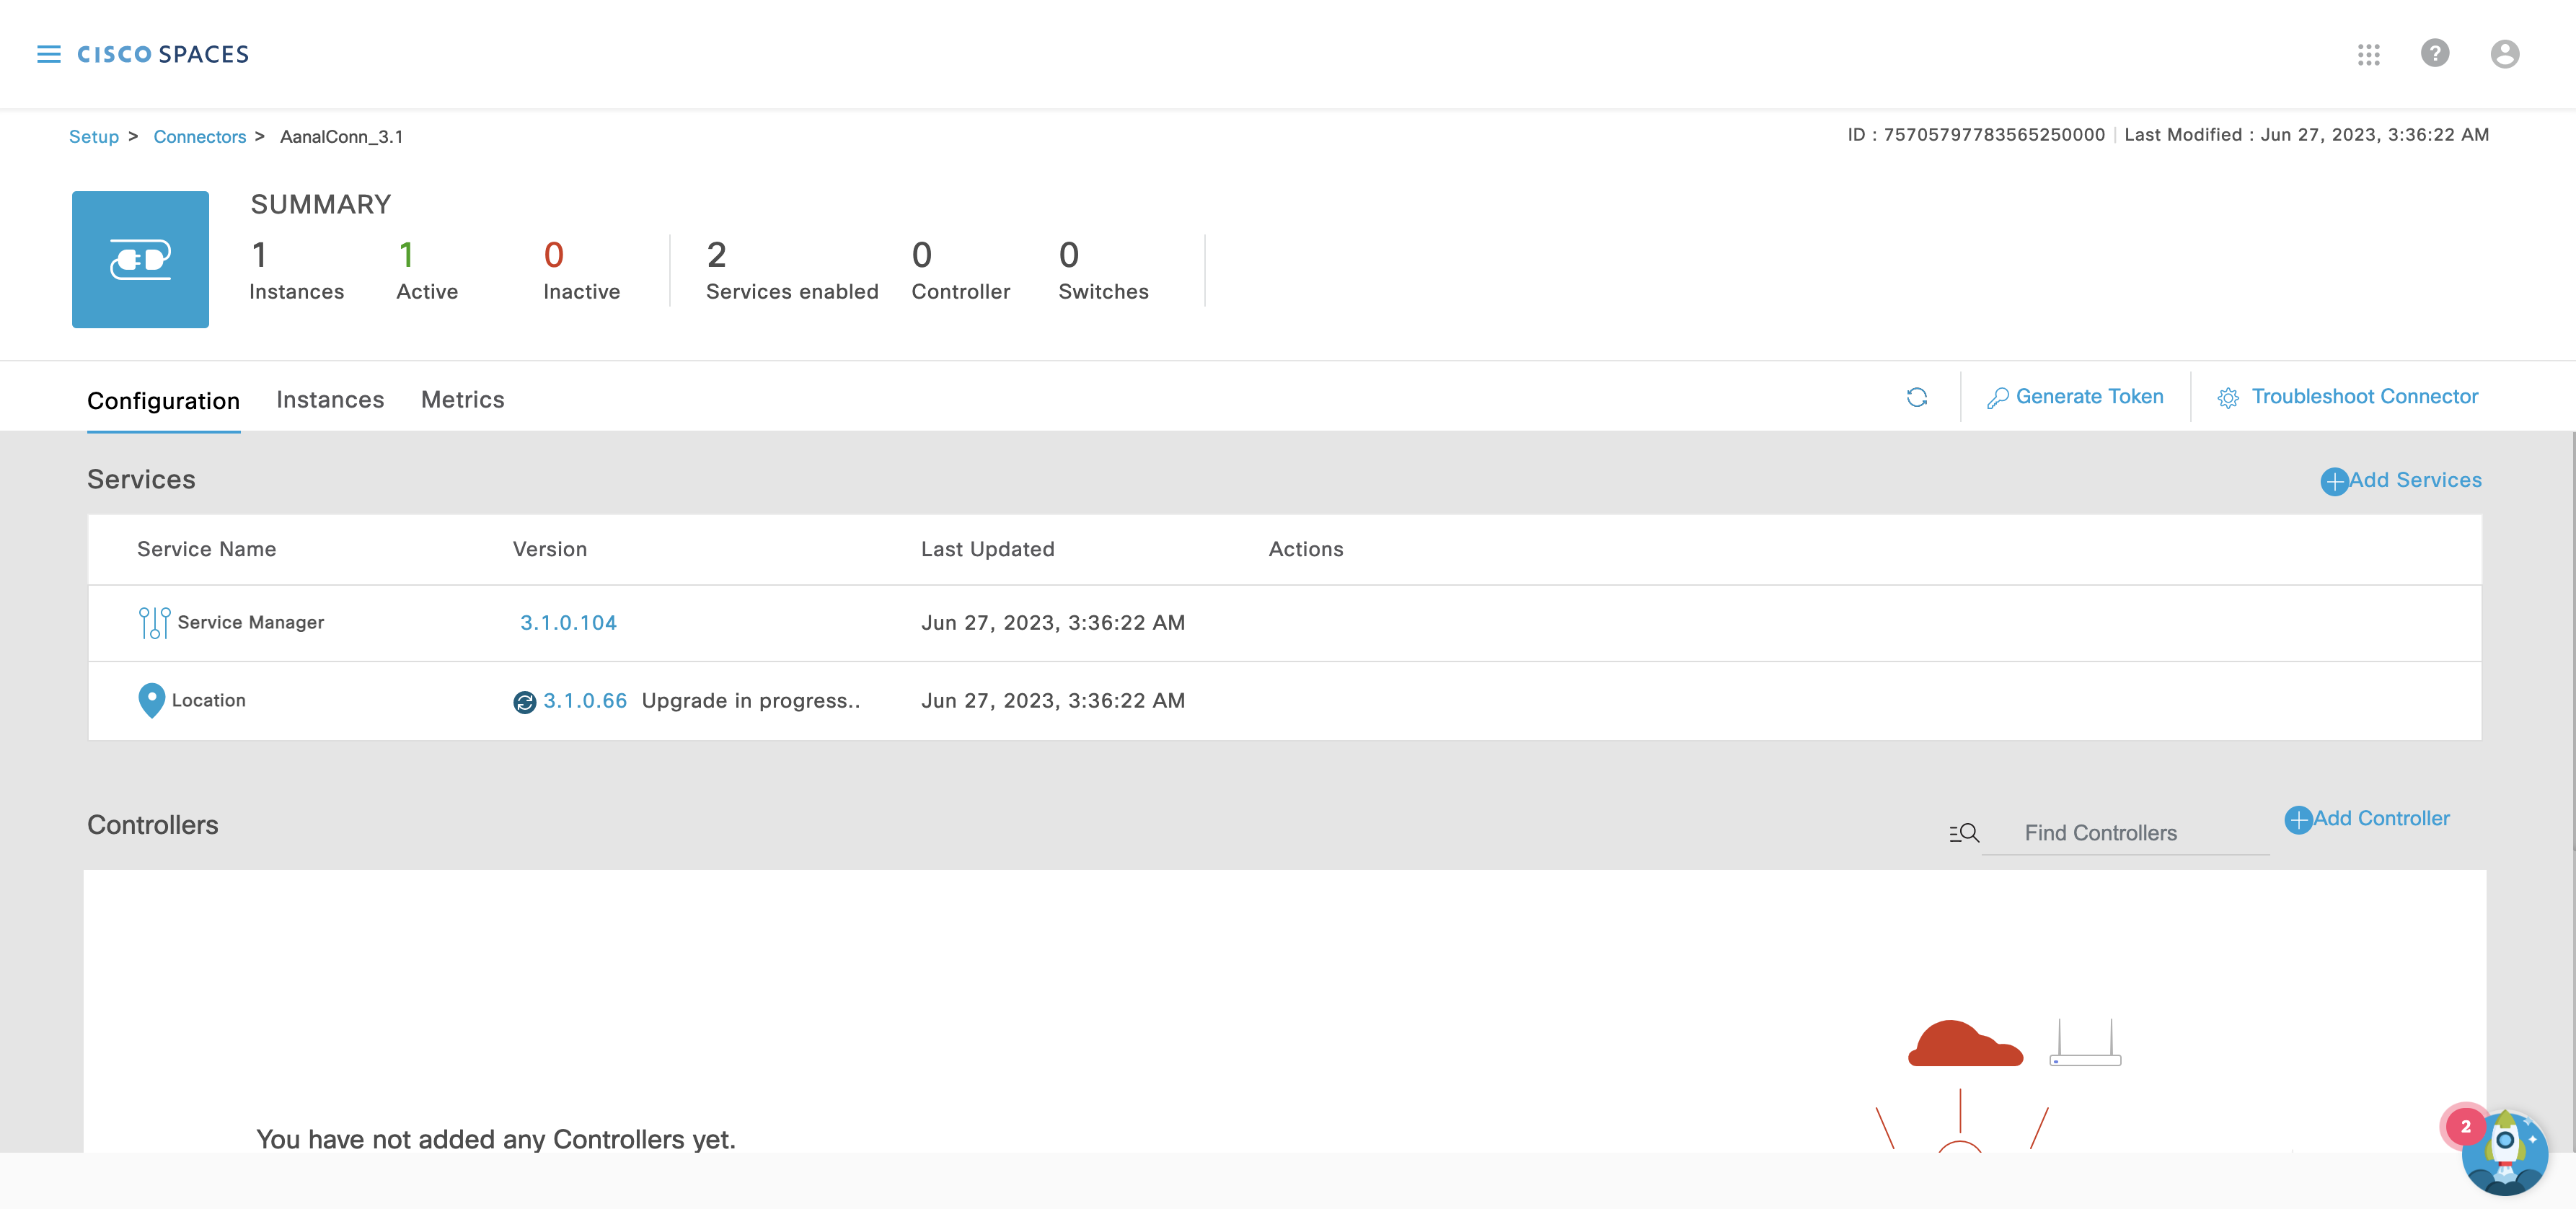Open the Connectors breadcrumb link

click(200, 136)
